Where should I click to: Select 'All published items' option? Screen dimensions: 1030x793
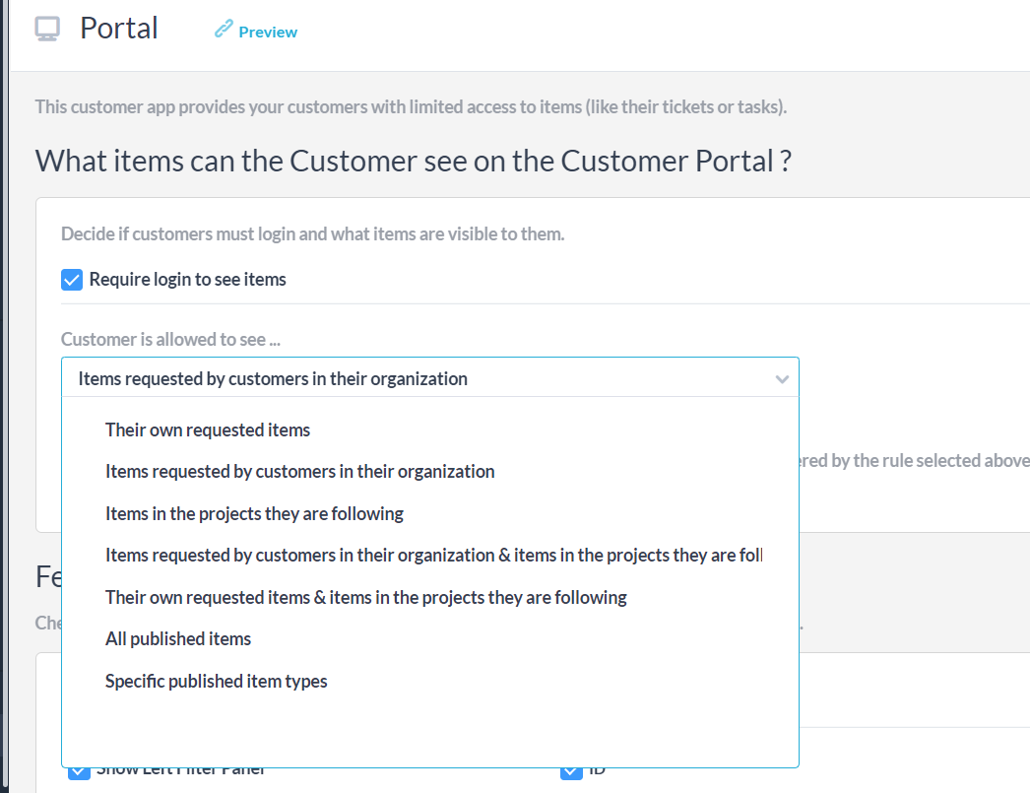click(178, 639)
